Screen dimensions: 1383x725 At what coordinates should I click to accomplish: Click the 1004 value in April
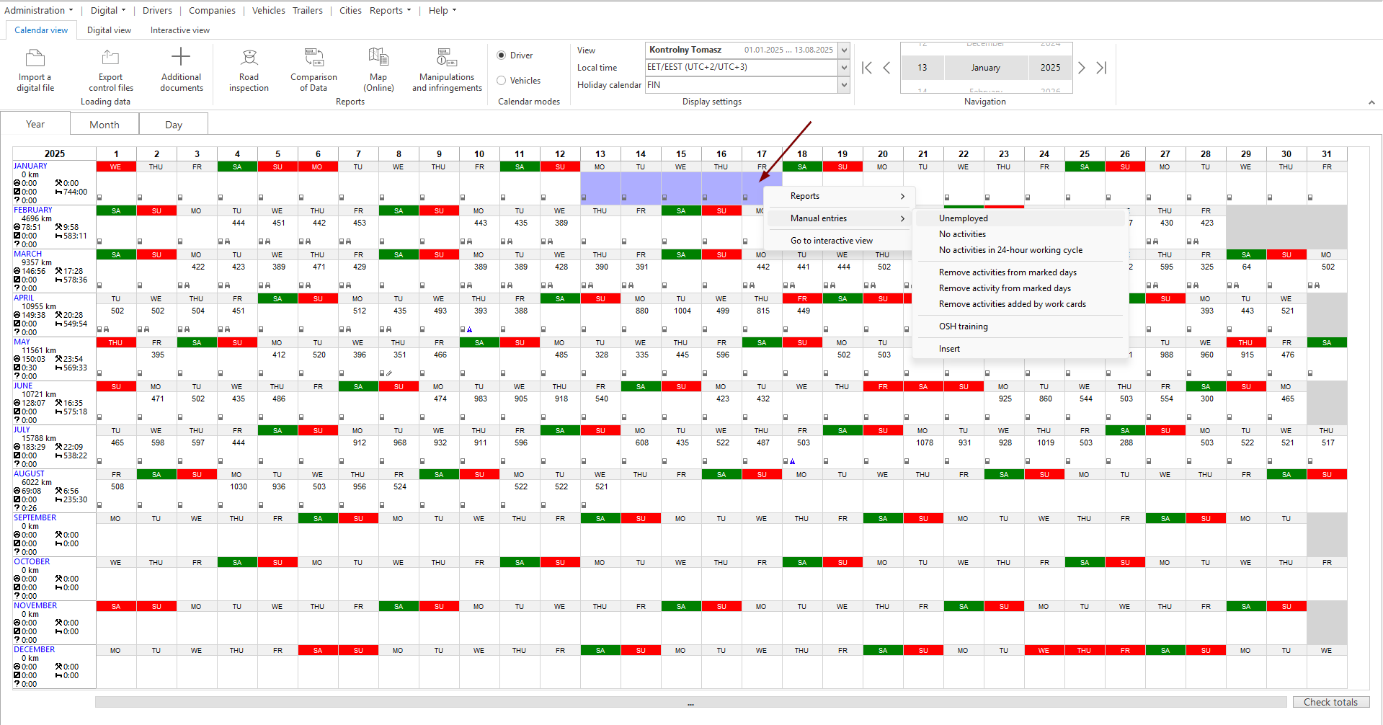click(x=682, y=311)
